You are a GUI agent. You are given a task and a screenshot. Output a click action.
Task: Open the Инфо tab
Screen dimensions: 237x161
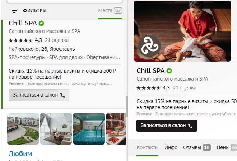pyautogui.click(x=171, y=147)
